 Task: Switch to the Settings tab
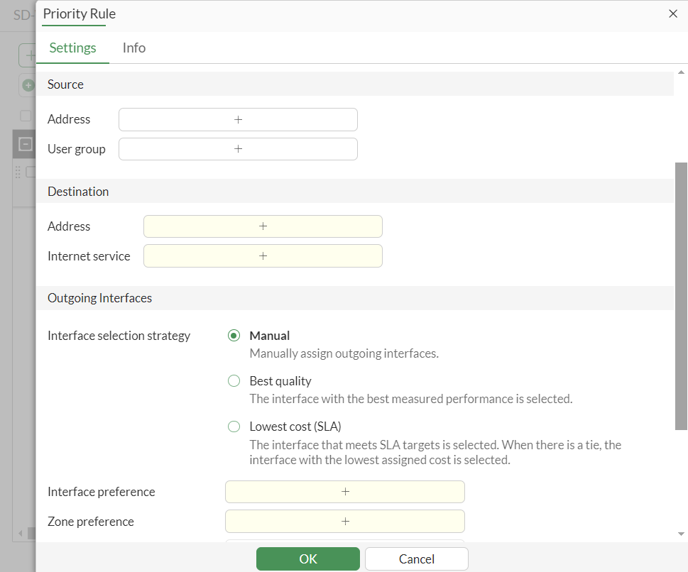click(x=72, y=48)
